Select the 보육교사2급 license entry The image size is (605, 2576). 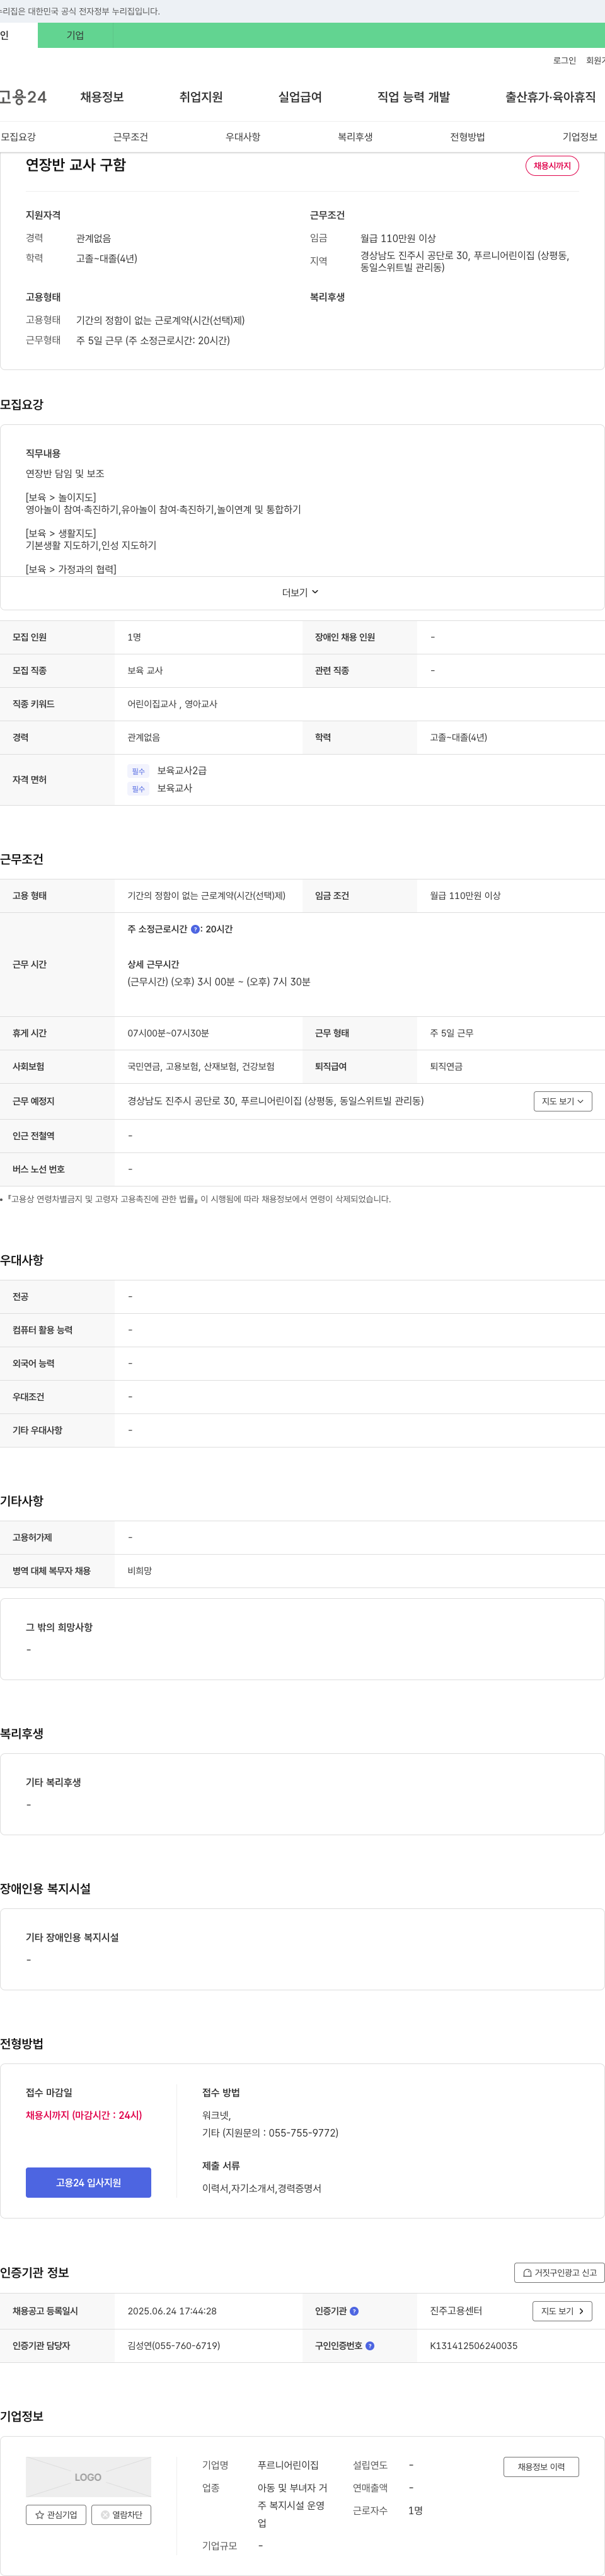(x=182, y=770)
